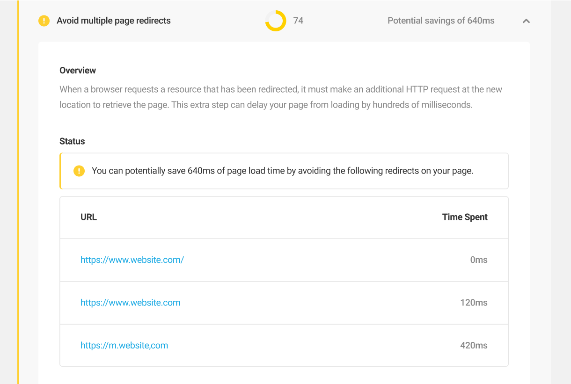Click the score ring between title and savings text
The height and width of the screenshot is (384, 571).
click(275, 21)
